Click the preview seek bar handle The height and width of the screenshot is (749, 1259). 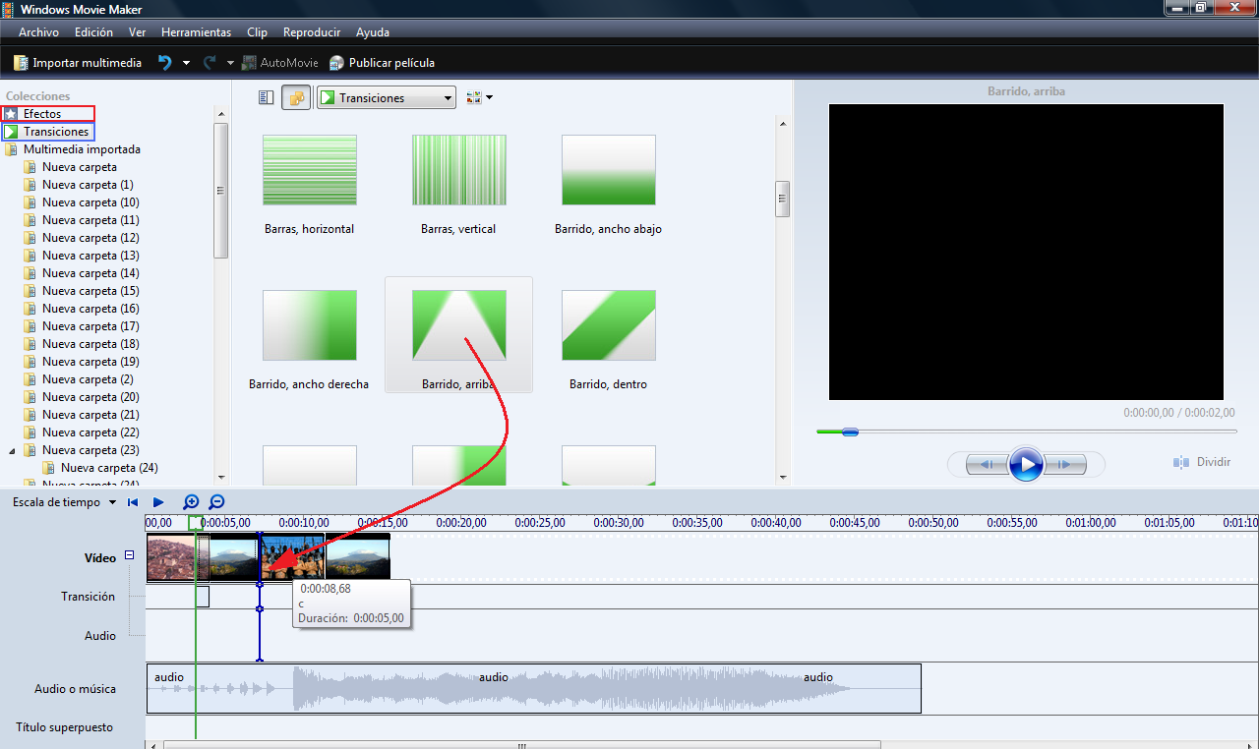coord(850,432)
